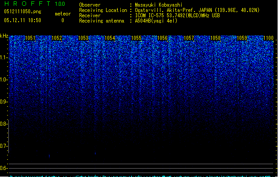Click the Receiver field label
The width and height of the screenshot is (278, 177).
tap(90, 15)
